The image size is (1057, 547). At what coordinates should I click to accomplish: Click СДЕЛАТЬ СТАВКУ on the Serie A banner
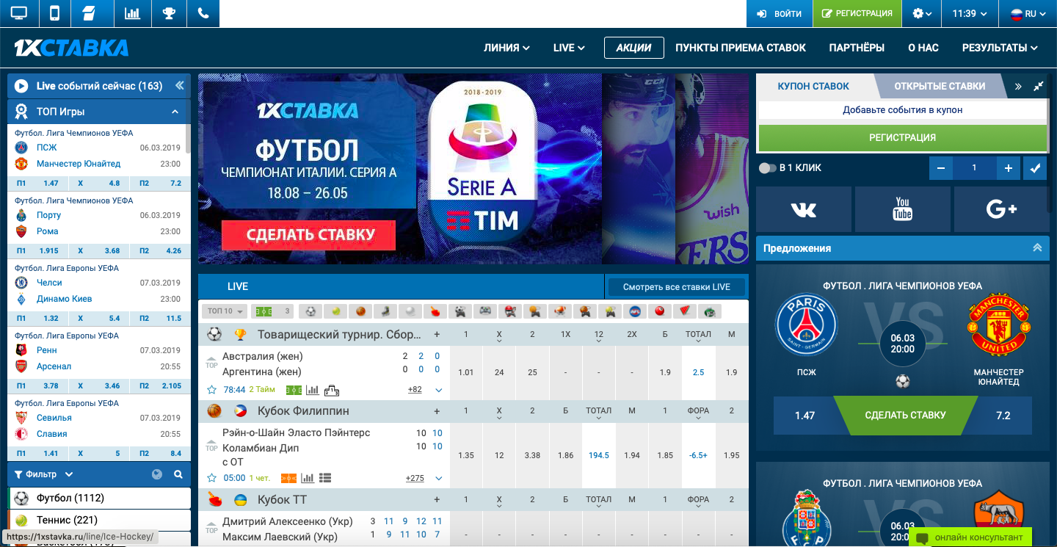[x=308, y=236]
